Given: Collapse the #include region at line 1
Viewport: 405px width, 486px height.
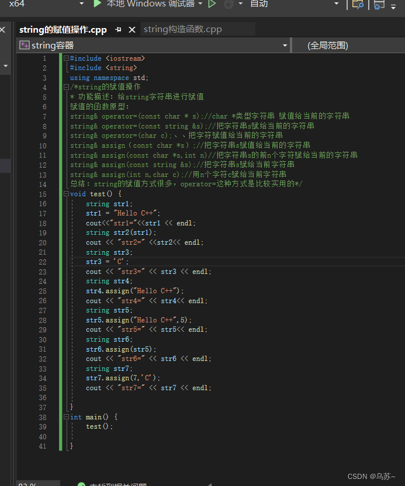Looking at the screenshot, I should (x=66, y=58).
